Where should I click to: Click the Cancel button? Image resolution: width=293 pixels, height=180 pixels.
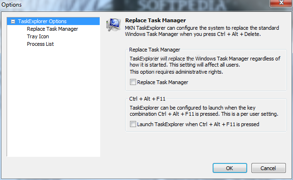point(268,168)
